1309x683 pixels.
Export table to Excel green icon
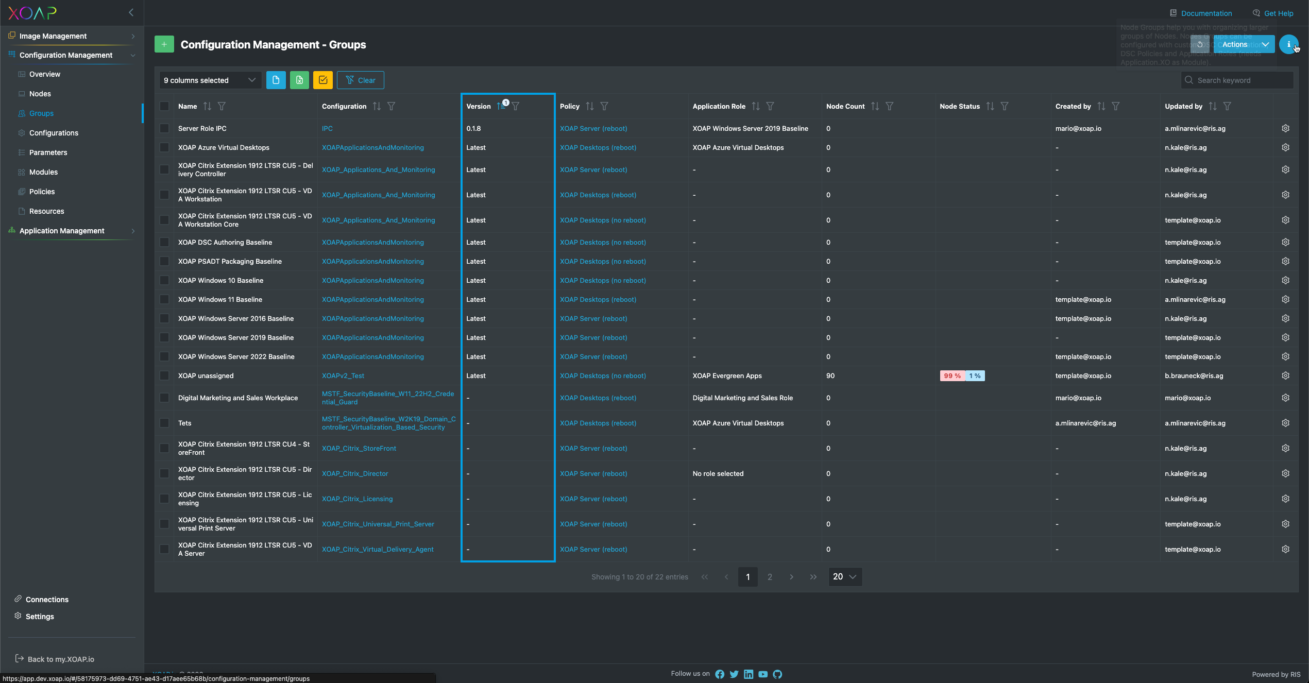point(299,80)
